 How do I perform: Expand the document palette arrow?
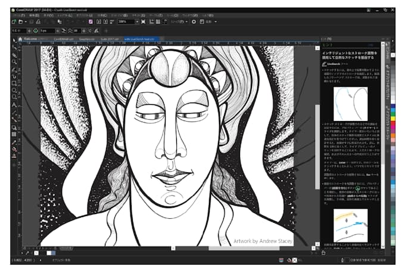pyautogui.click(x=22, y=253)
